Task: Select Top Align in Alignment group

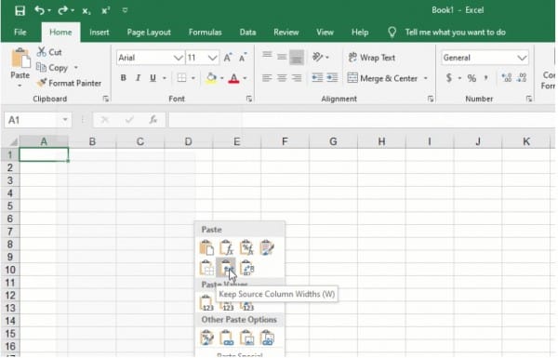Action: pos(267,55)
